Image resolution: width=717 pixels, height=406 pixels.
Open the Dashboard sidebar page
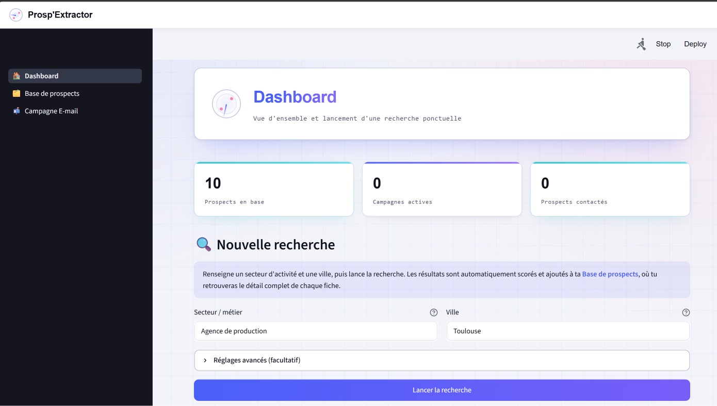75,76
